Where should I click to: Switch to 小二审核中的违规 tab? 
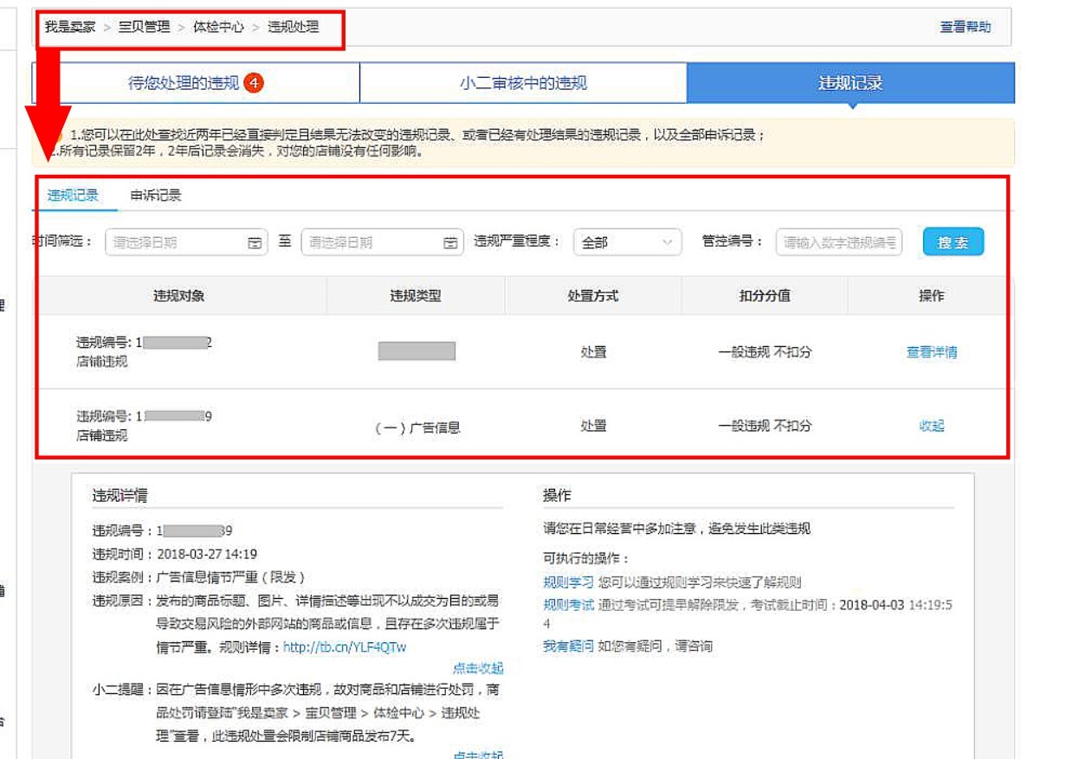523,83
